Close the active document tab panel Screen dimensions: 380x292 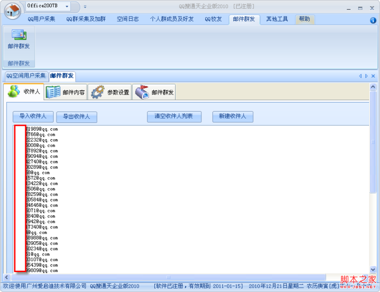(x=373, y=76)
